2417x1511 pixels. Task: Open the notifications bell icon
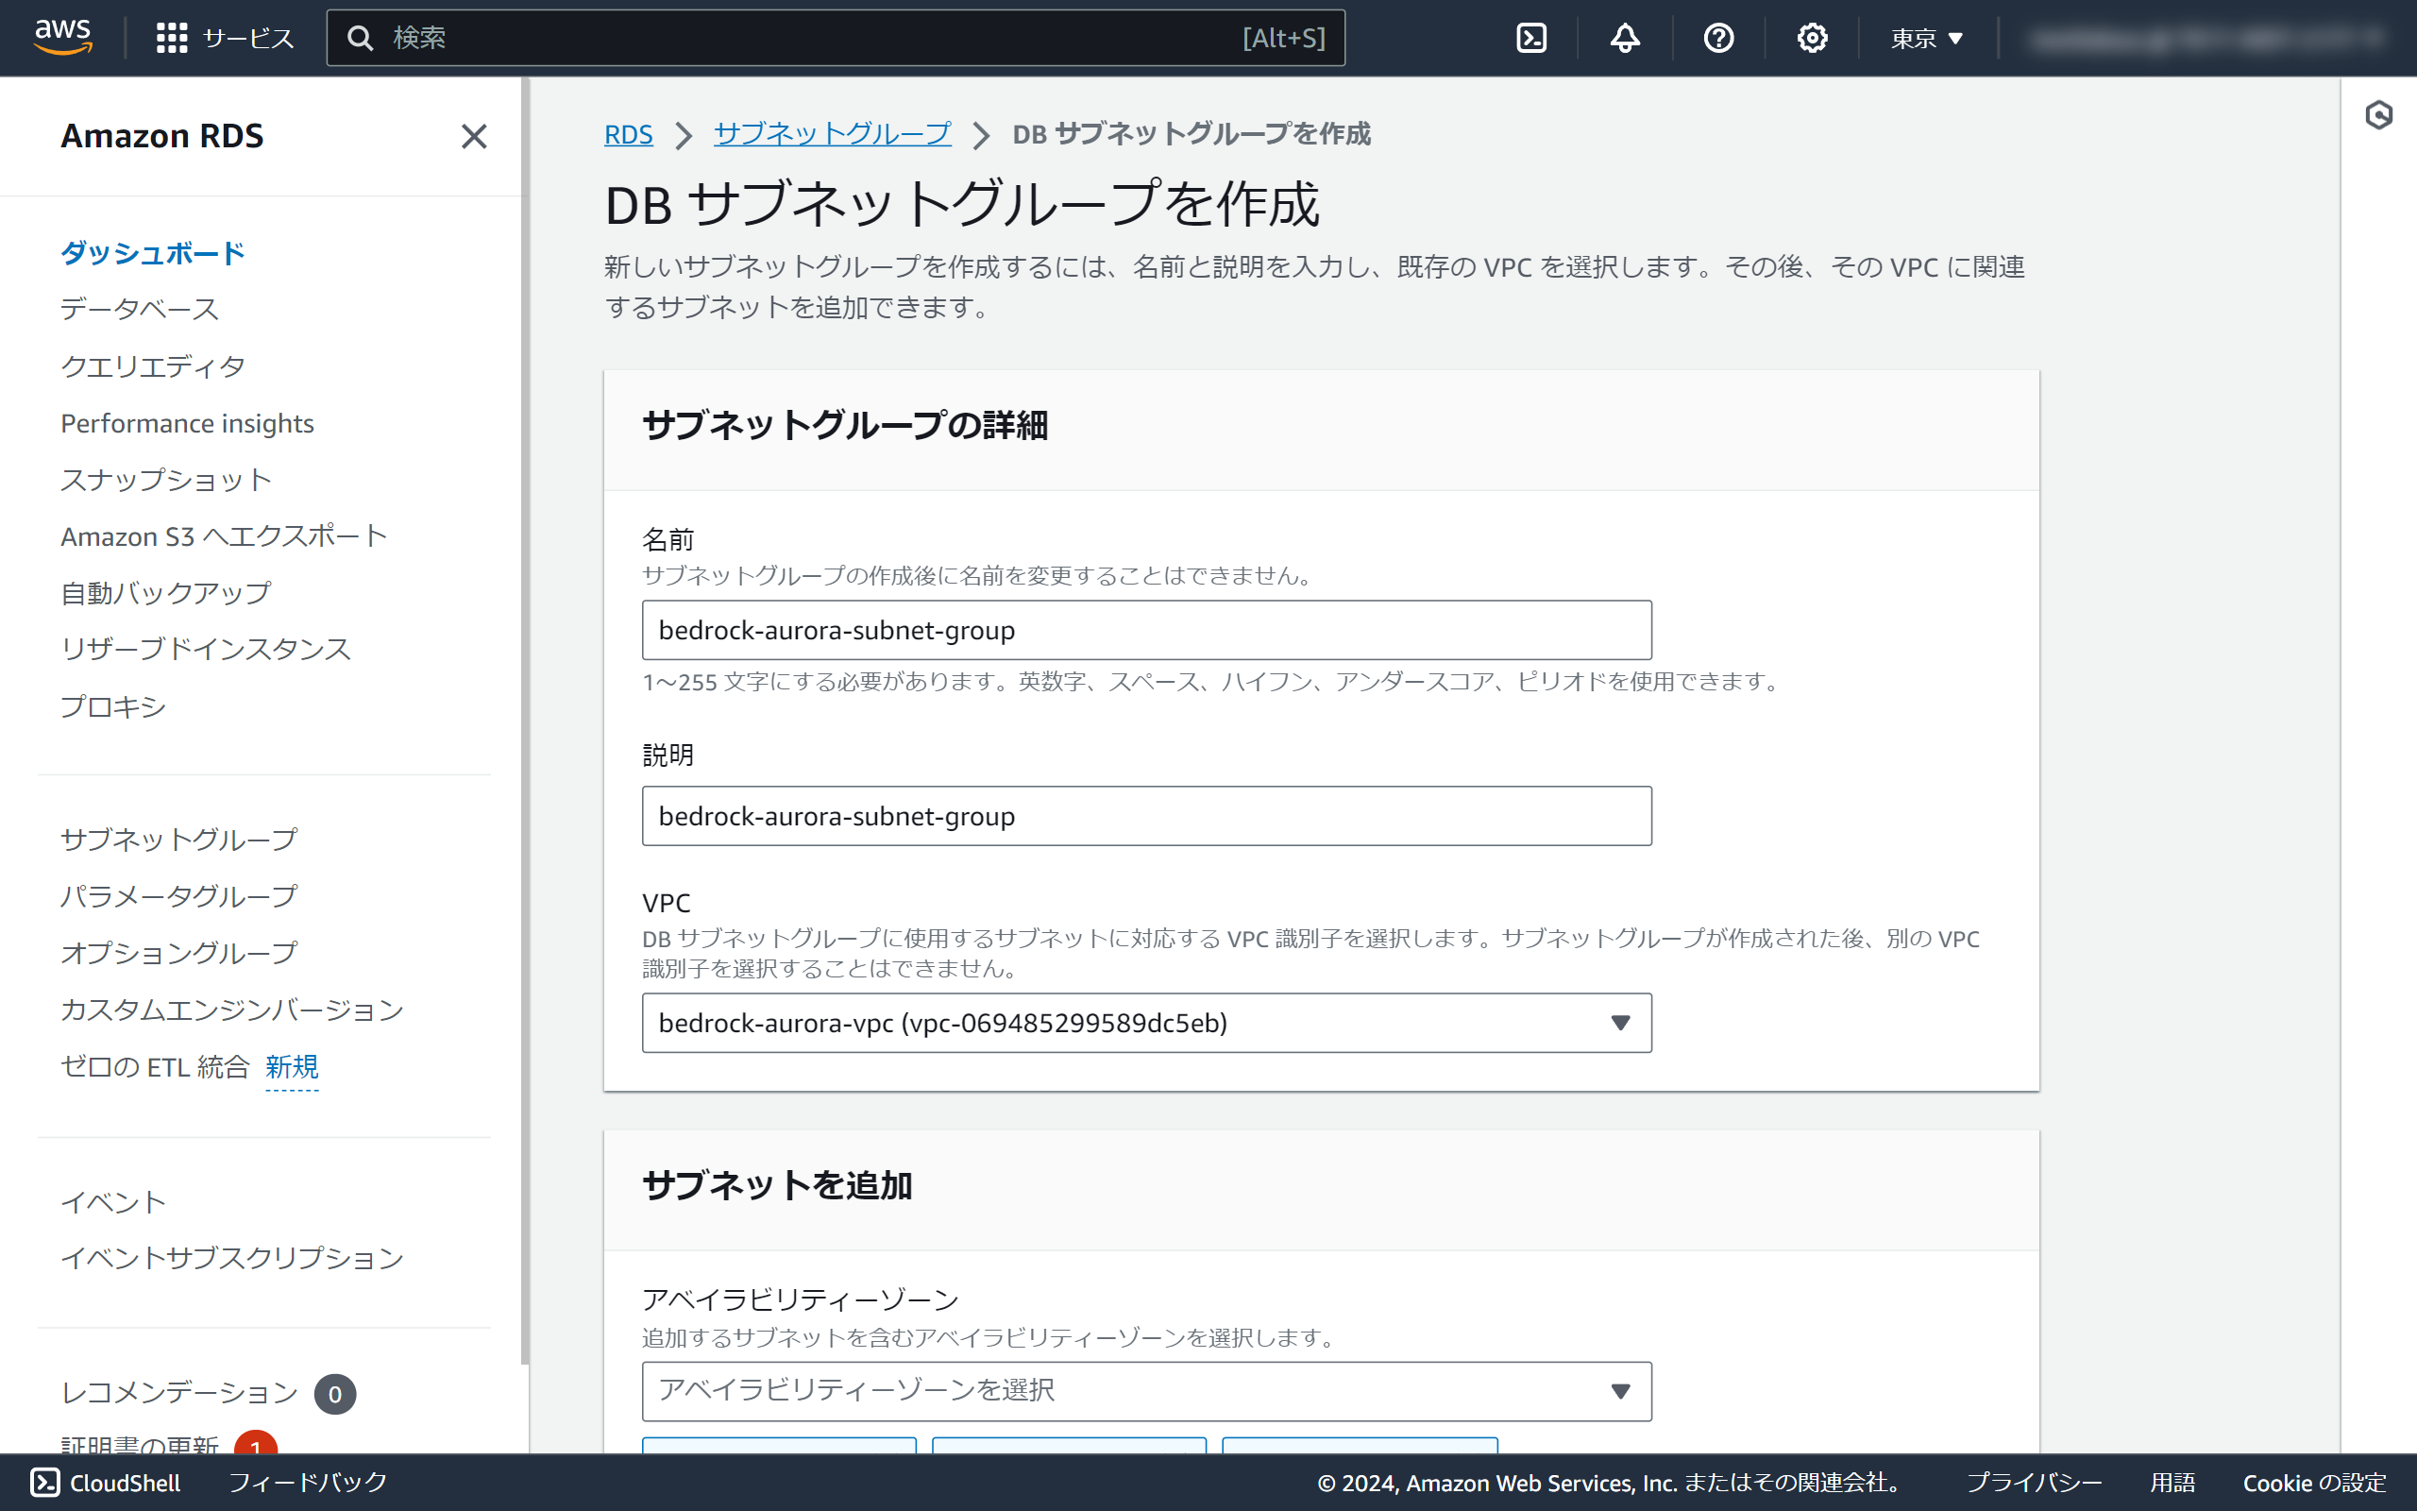point(1625,38)
